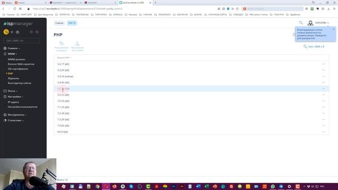338x190 pixels.
Task: Select PHP version 5.4.45 (alt) row
Action: point(191,82)
